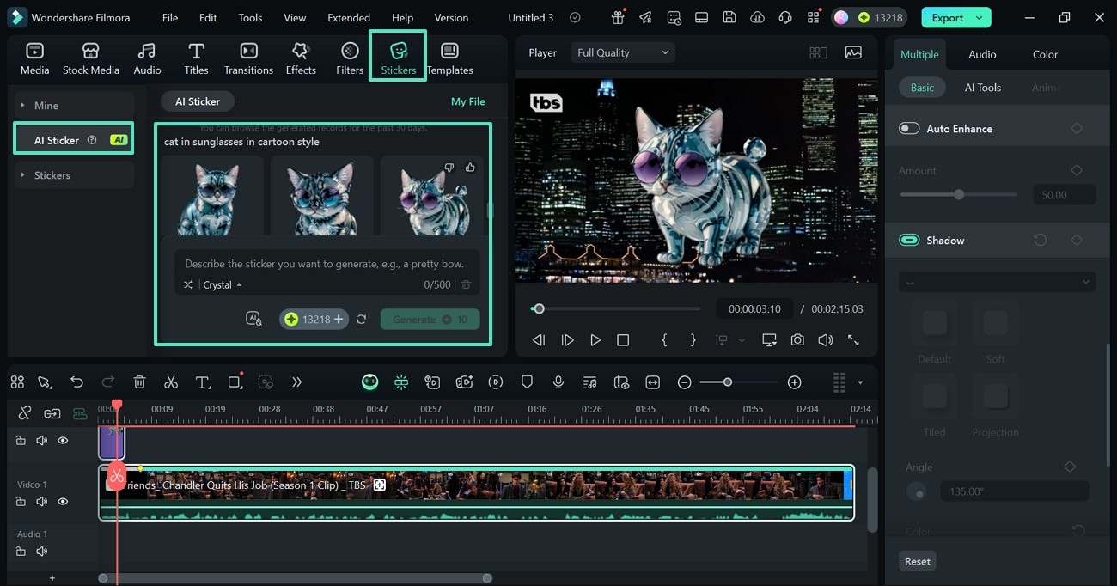The image size is (1117, 586).
Task: Switch to the Audio tab in the properties panel
Action: pyautogui.click(x=981, y=53)
